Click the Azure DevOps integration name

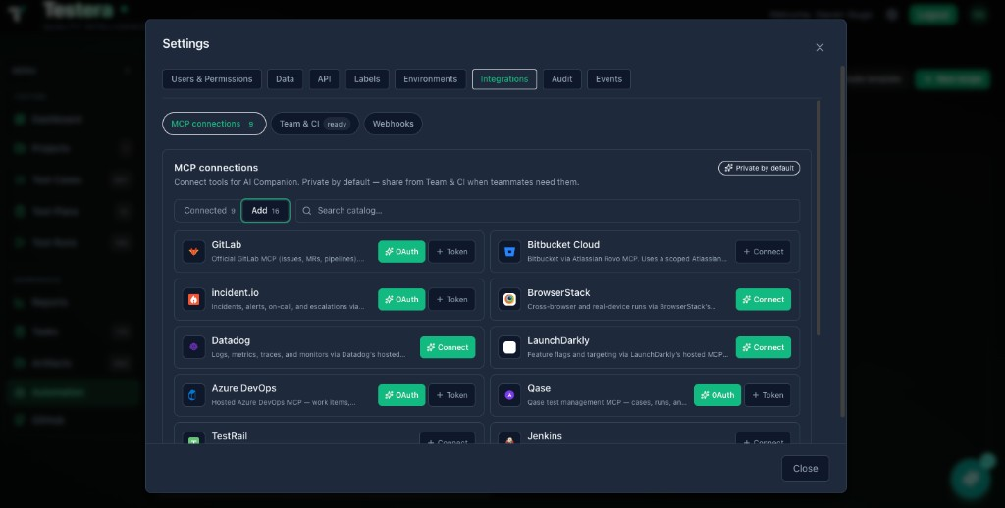pyautogui.click(x=244, y=389)
